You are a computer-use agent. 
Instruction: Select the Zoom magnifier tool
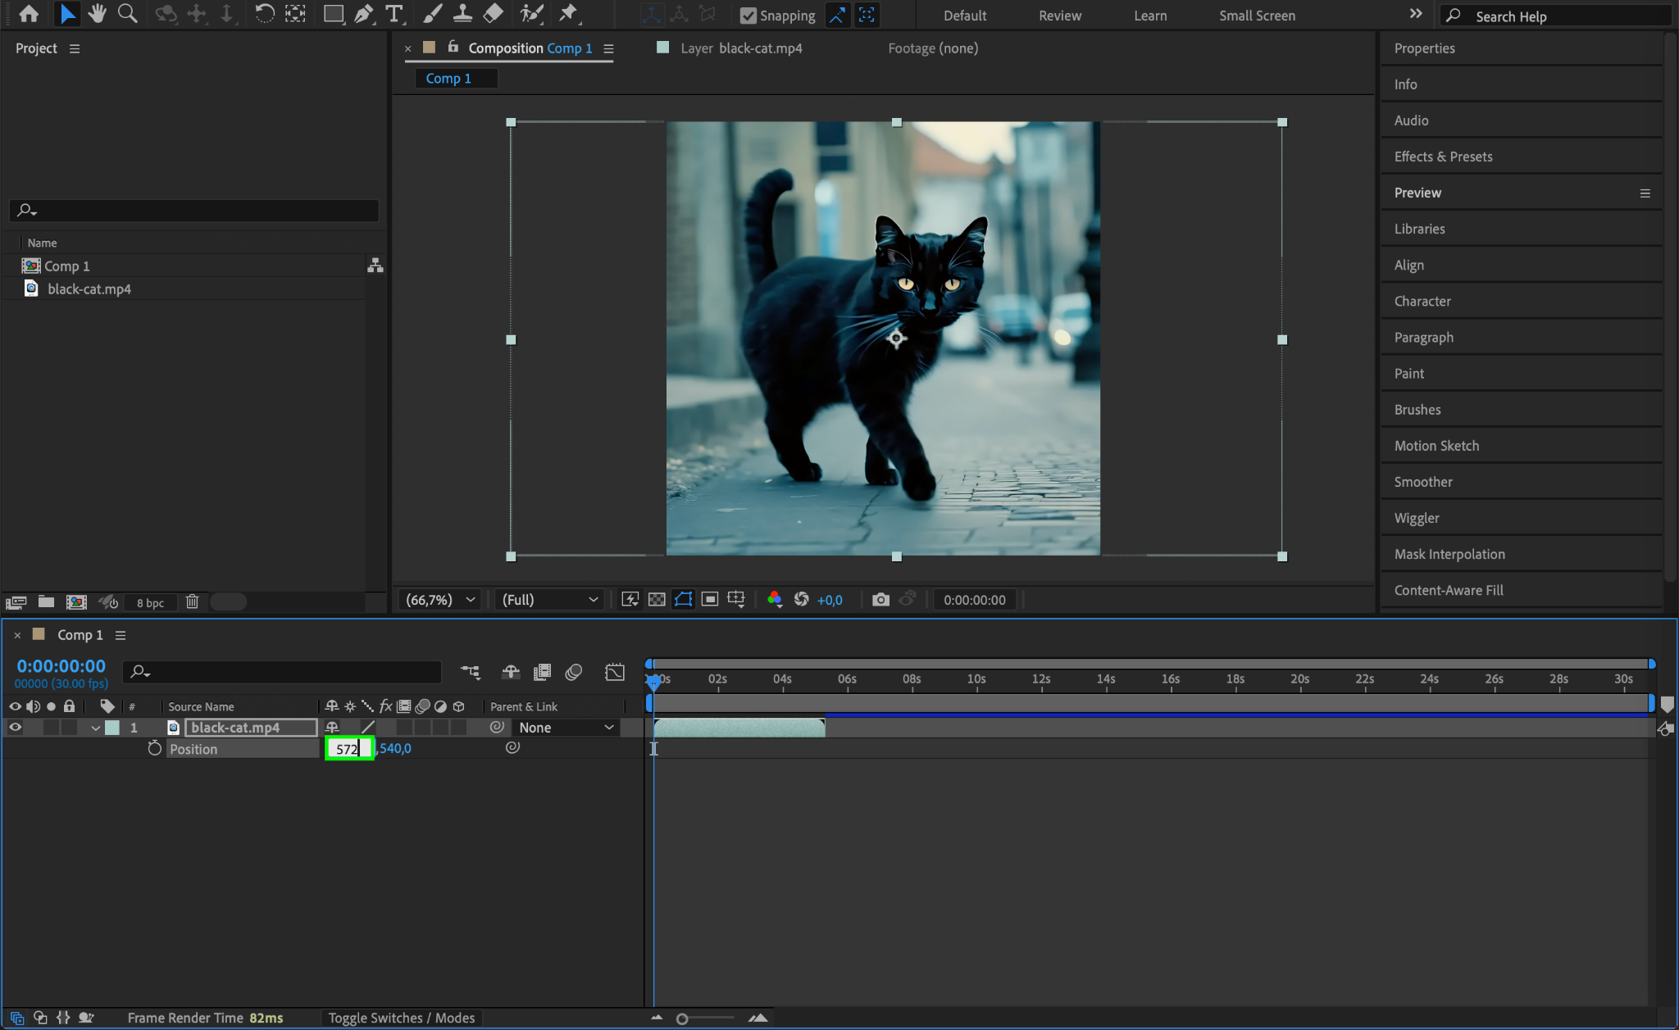click(x=127, y=14)
